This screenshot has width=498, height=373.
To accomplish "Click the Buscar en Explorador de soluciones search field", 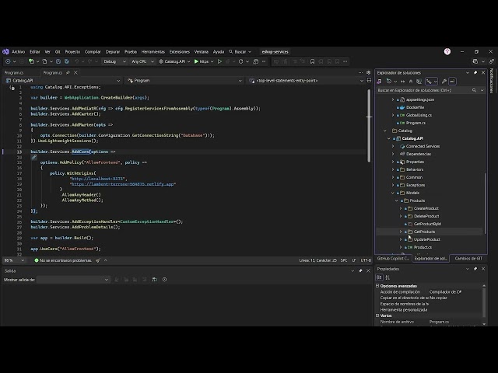I will [x=423, y=90].
